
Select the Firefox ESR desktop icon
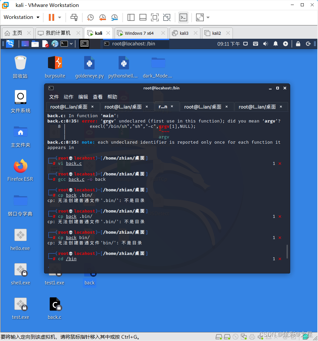coord(21,170)
